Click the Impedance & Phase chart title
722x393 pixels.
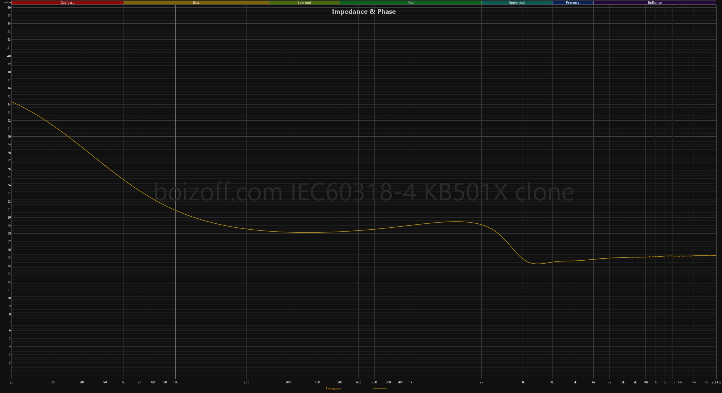[x=364, y=12]
